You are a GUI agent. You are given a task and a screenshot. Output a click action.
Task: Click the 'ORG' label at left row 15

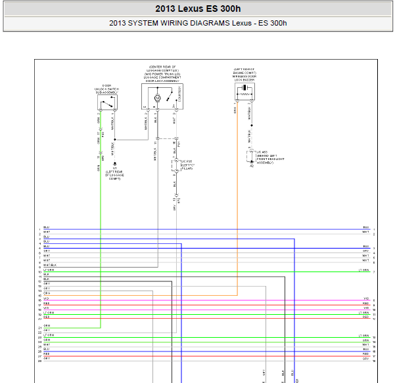47,293
